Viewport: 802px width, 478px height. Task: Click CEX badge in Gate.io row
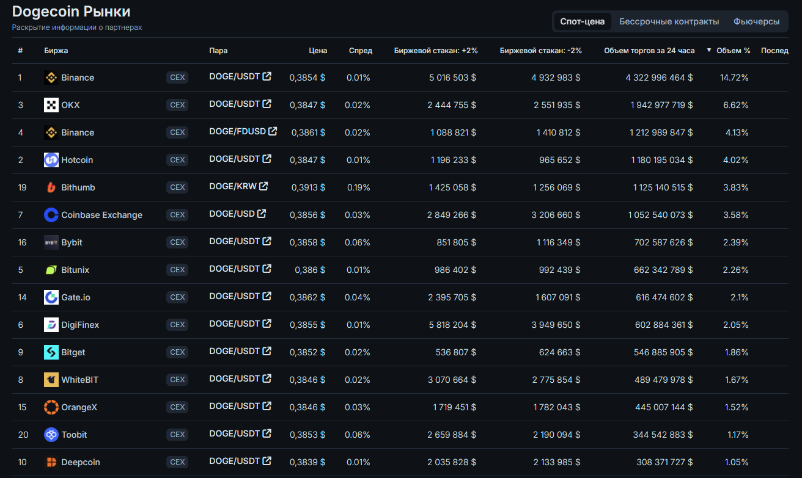pyautogui.click(x=177, y=297)
